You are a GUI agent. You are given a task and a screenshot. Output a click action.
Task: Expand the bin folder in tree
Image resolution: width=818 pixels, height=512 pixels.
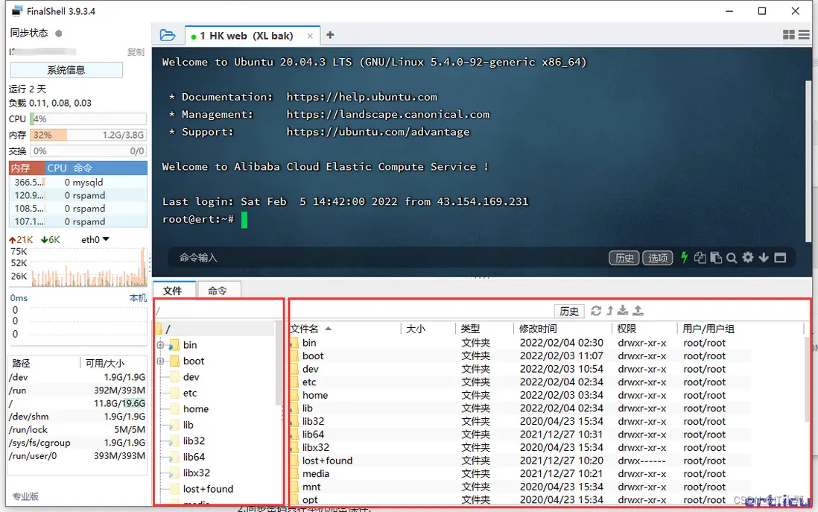[161, 345]
